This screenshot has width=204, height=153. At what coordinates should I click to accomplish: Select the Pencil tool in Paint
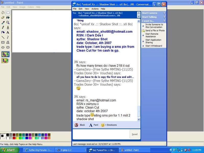pos(3,28)
